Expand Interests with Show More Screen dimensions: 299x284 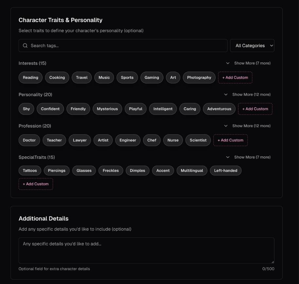(249, 63)
